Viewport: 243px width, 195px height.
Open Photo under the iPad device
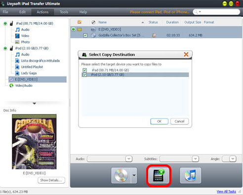click(x=25, y=42)
